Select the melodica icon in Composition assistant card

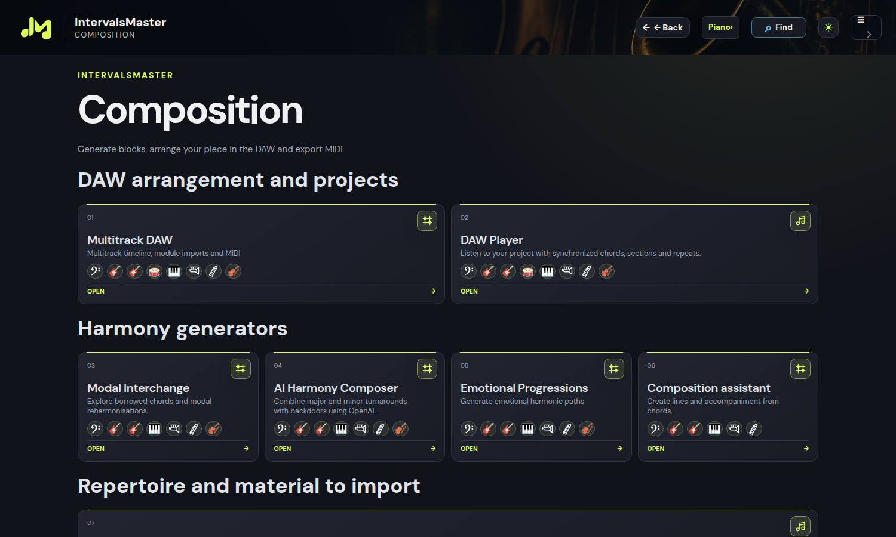(x=754, y=429)
